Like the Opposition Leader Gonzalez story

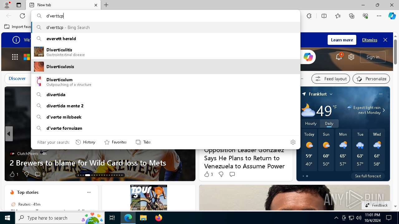pyautogui.click(x=209, y=174)
